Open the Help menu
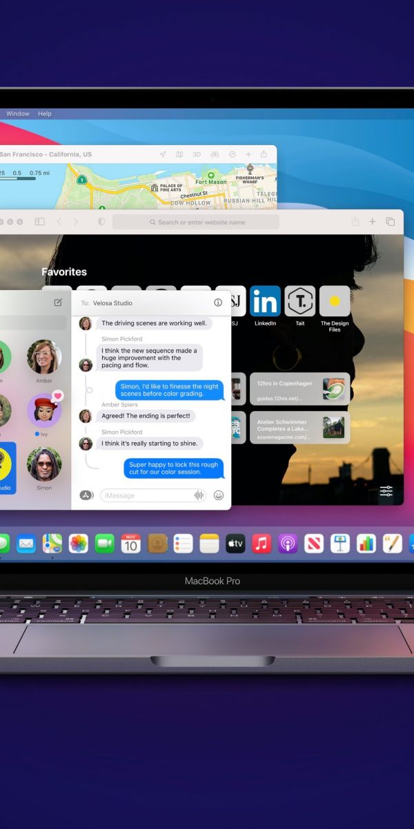This screenshot has width=414, height=829. (x=45, y=114)
